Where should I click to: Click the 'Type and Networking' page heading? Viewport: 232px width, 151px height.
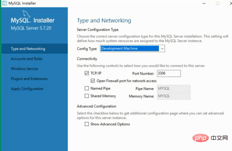(x=104, y=20)
